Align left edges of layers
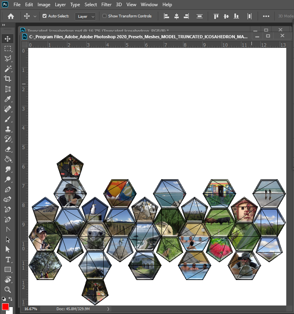Viewport: 294px width, 314px height. click(166, 16)
